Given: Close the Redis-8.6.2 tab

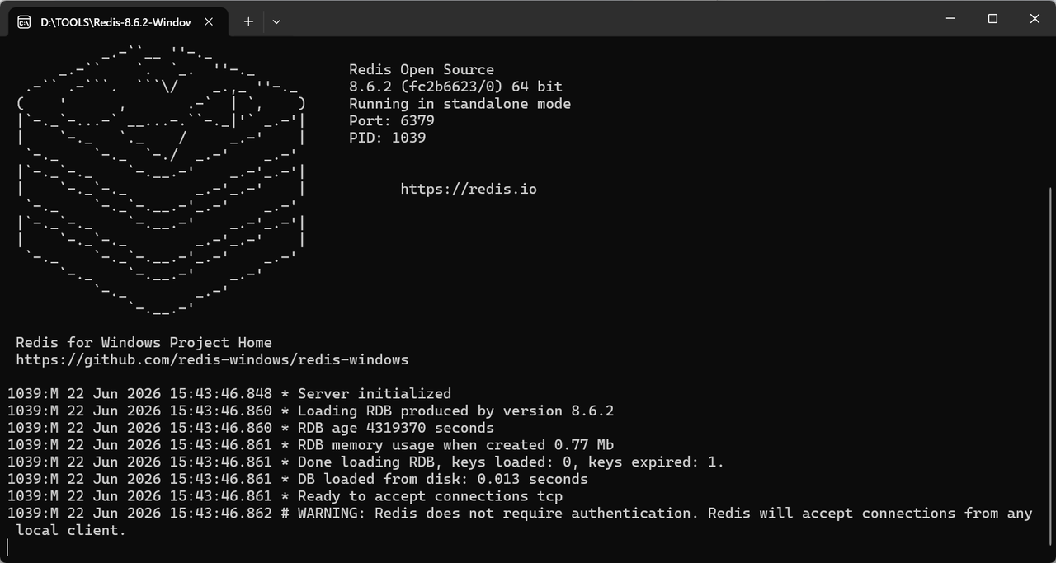Looking at the screenshot, I should (x=209, y=21).
